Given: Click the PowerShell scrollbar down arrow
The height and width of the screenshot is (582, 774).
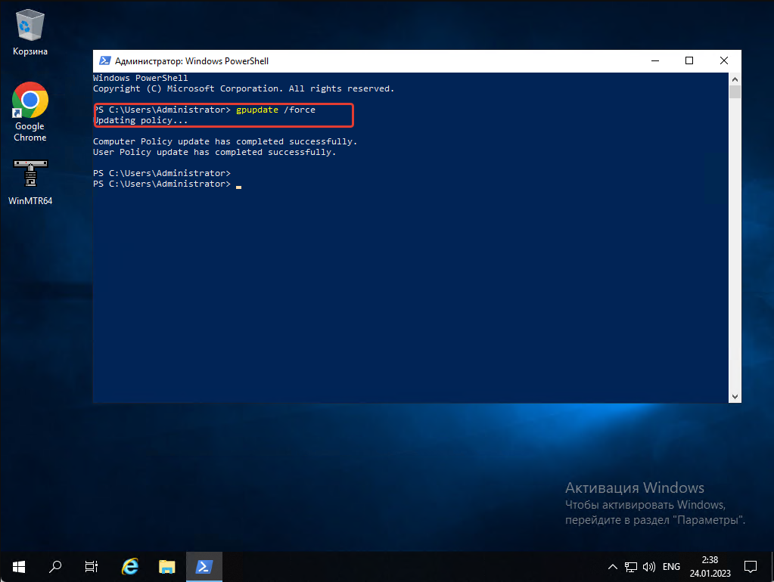Looking at the screenshot, I should (x=735, y=396).
